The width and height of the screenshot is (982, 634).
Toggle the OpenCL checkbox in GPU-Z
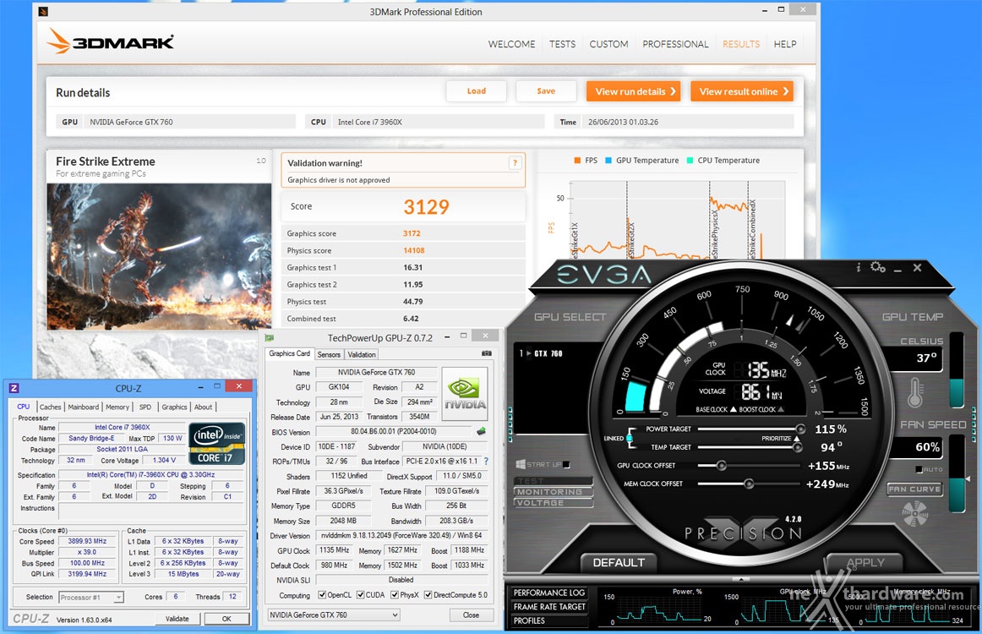coord(322,595)
